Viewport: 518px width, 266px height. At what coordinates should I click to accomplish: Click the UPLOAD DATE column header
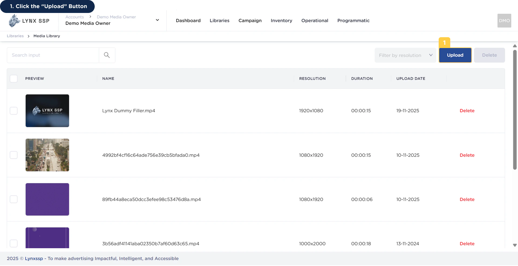[411, 79]
